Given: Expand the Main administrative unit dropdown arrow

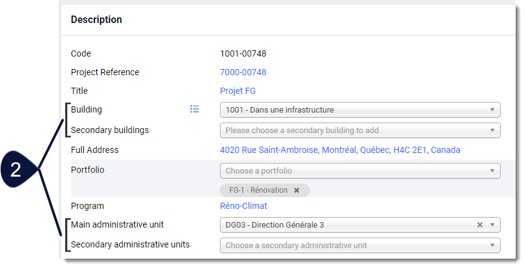Looking at the screenshot, I should [492, 225].
